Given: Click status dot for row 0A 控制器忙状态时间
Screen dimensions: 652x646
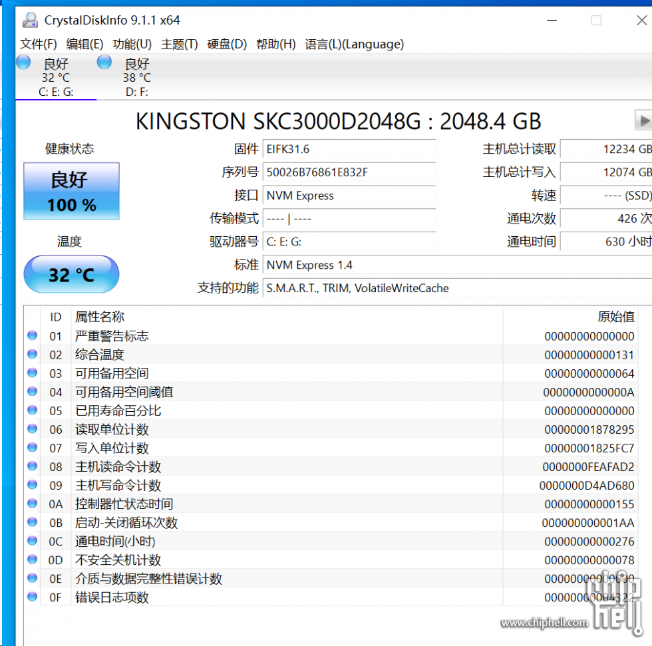Looking at the screenshot, I should [x=32, y=504].
